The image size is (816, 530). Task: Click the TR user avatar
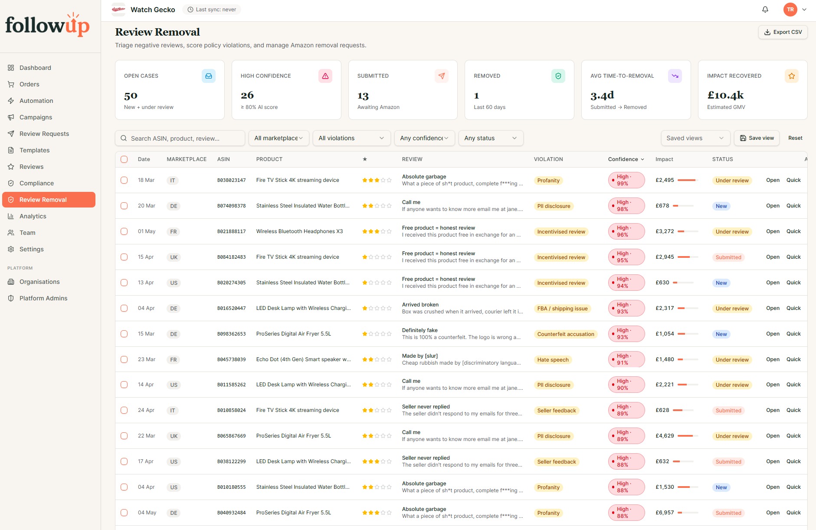[790, 10]
